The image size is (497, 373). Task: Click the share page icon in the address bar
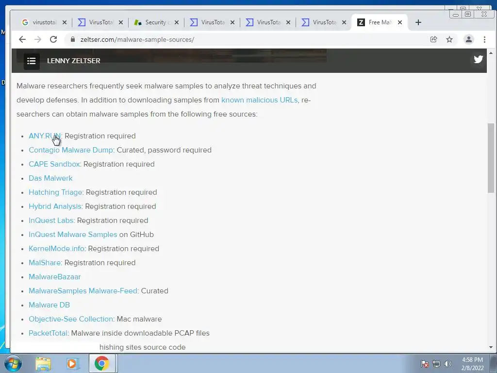pos(433,39)
